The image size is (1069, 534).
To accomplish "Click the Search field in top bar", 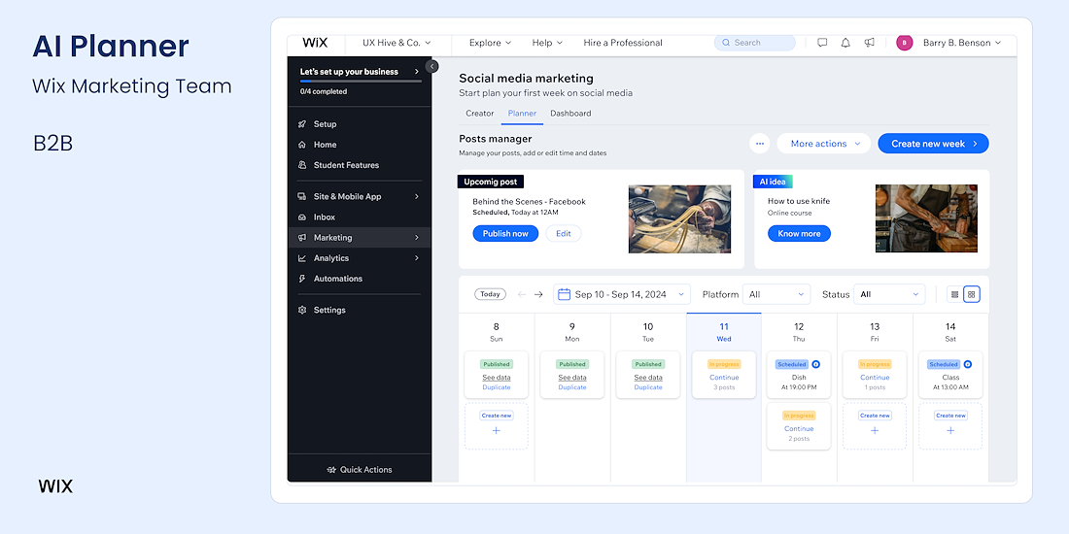I will [755, 43].
